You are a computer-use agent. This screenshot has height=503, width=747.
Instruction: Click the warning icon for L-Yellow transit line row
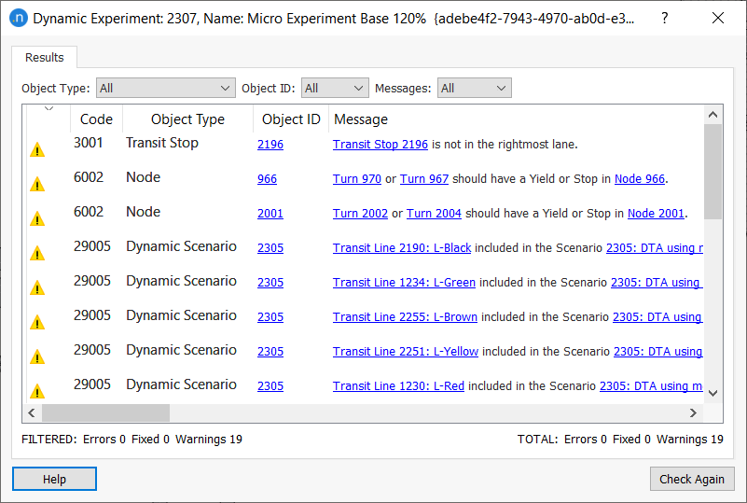pos(37,356)
